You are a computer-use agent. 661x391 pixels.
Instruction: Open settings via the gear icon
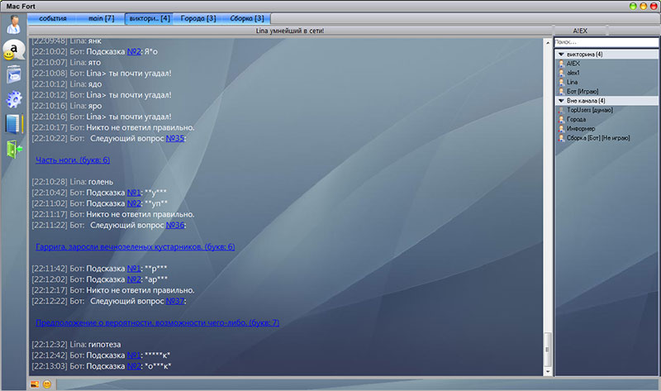click(x=13, y=100)
